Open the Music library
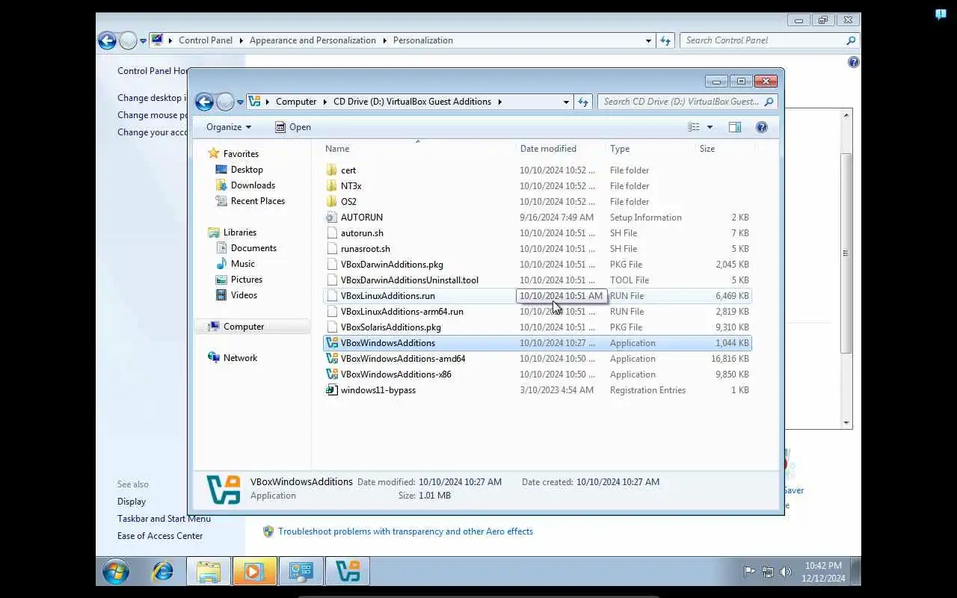 tap(243, 264)
